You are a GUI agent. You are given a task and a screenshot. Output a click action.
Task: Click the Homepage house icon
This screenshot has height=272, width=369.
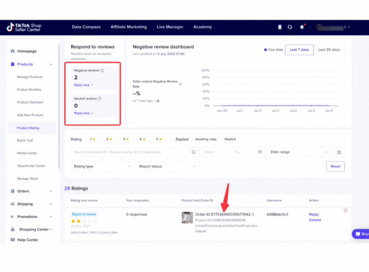[x=13, y=51]
